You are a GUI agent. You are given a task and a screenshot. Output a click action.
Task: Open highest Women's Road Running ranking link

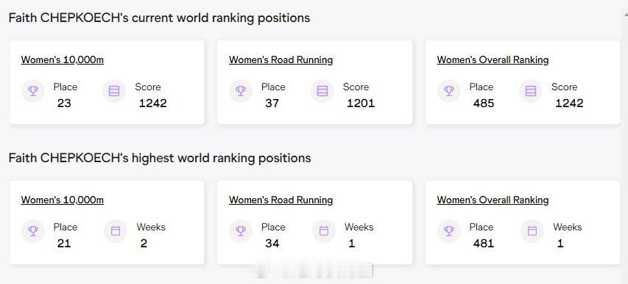281,200
